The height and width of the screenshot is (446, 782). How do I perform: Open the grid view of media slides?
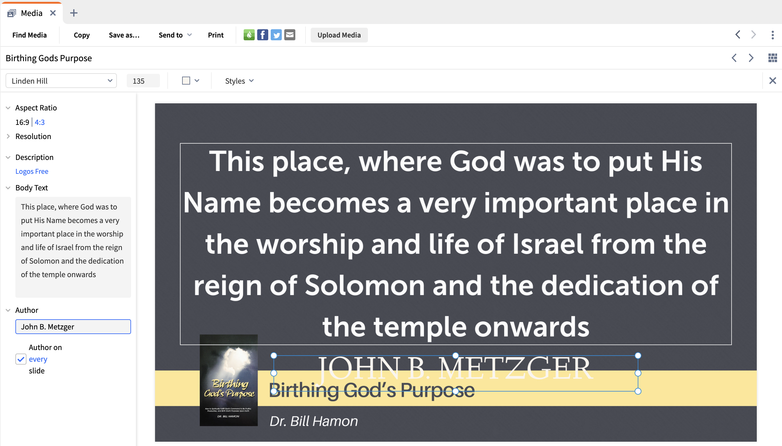pos(773,58)
